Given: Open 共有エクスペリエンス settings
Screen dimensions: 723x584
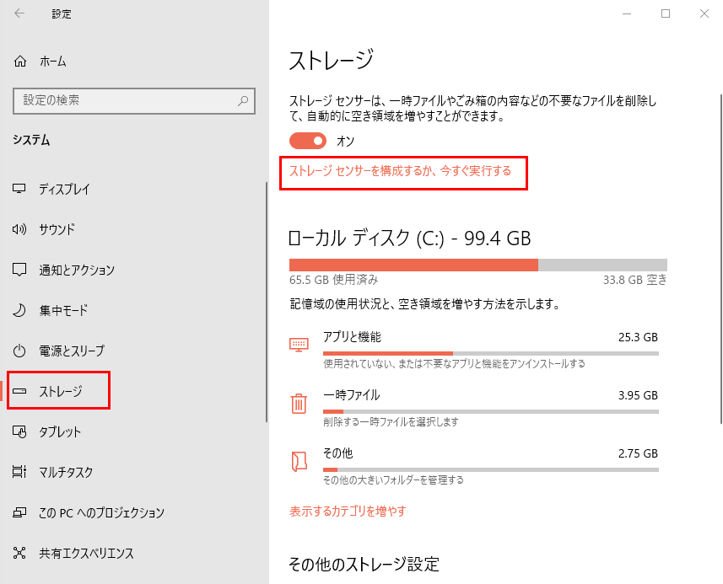Looking at the screenshot, I should [x=86, y=553].
